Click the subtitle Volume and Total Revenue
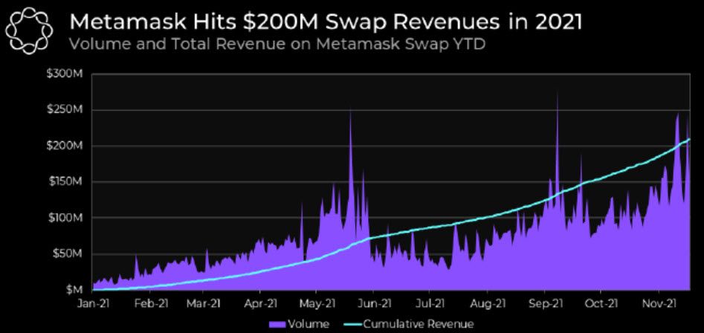 [277, 45]
